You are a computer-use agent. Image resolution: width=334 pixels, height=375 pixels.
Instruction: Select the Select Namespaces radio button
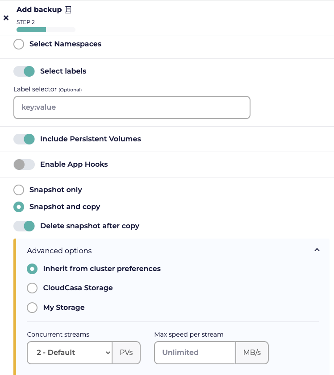[x=19, y=44]
